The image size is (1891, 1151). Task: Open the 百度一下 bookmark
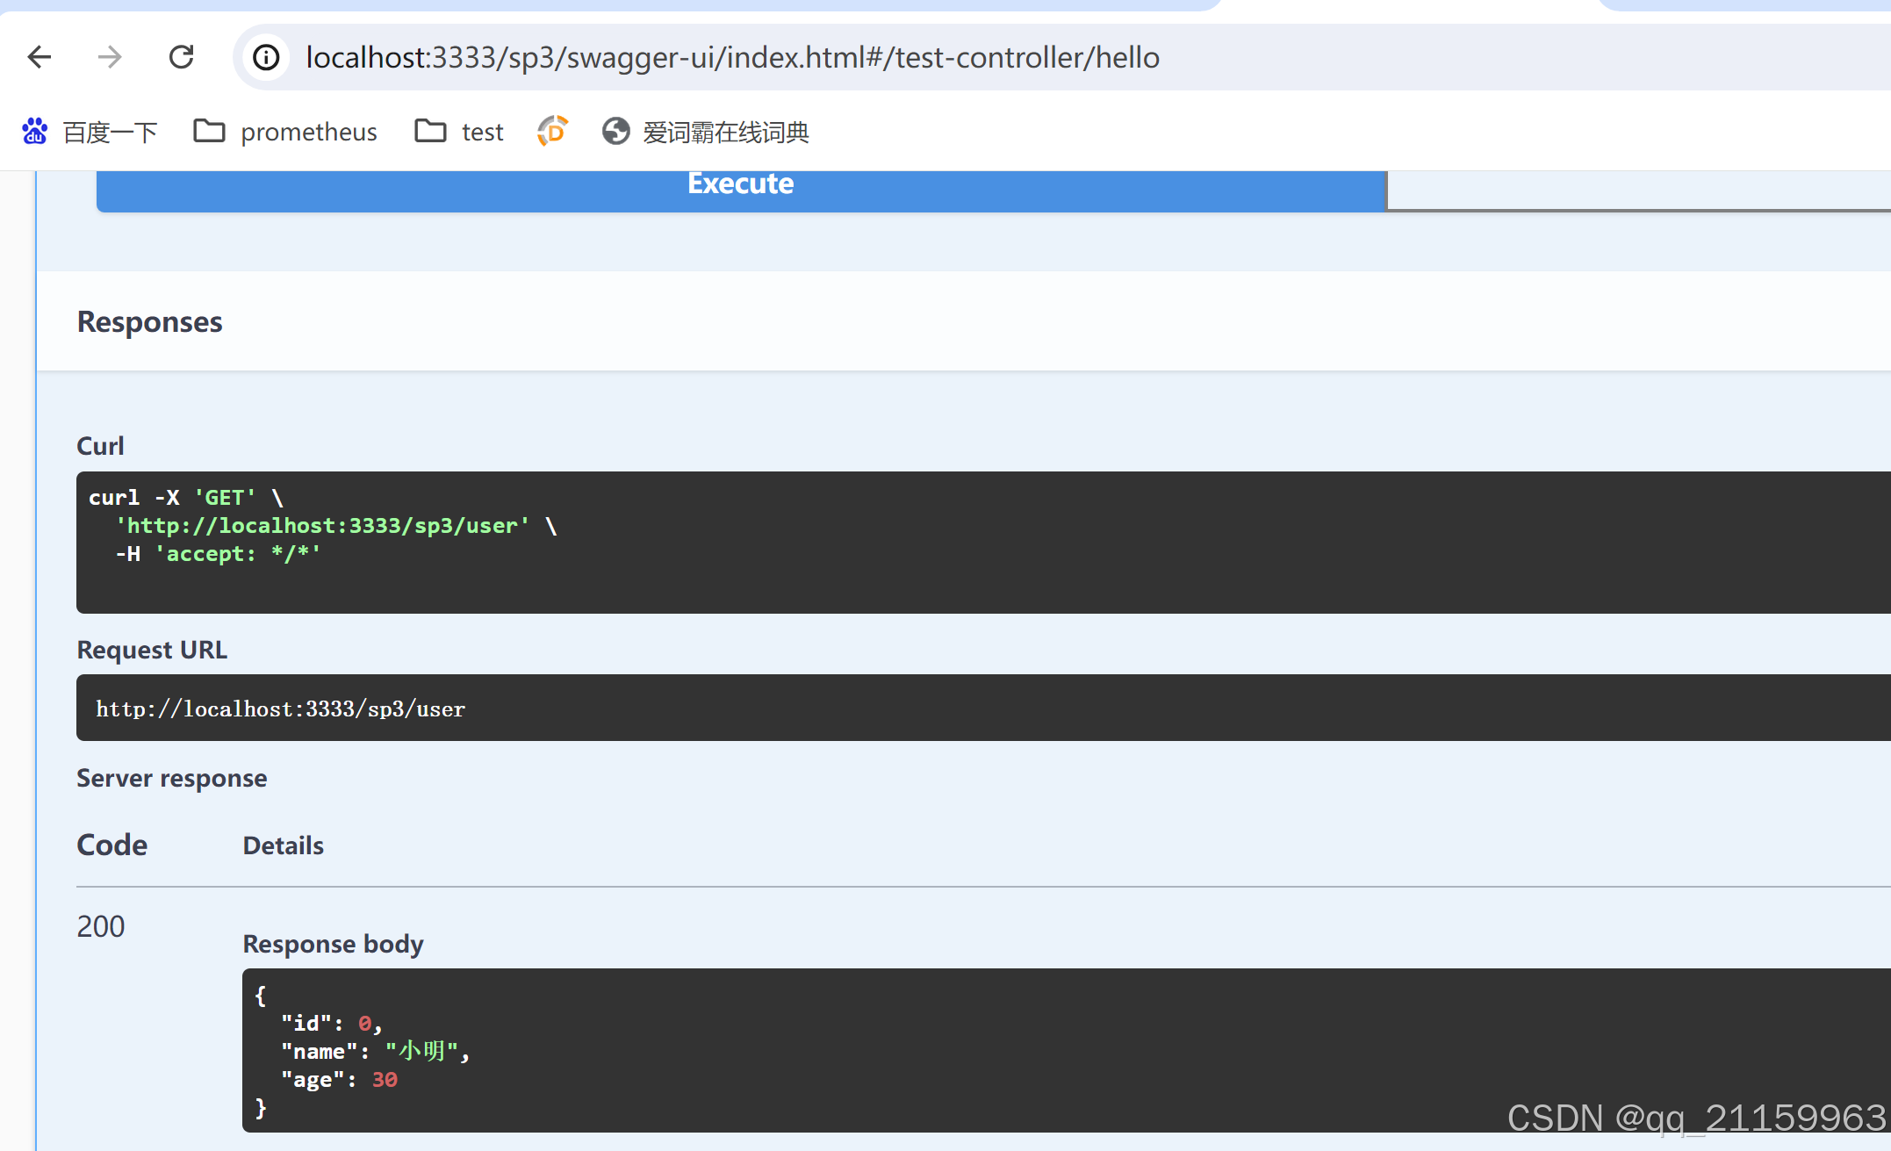[x=90, y=131]
